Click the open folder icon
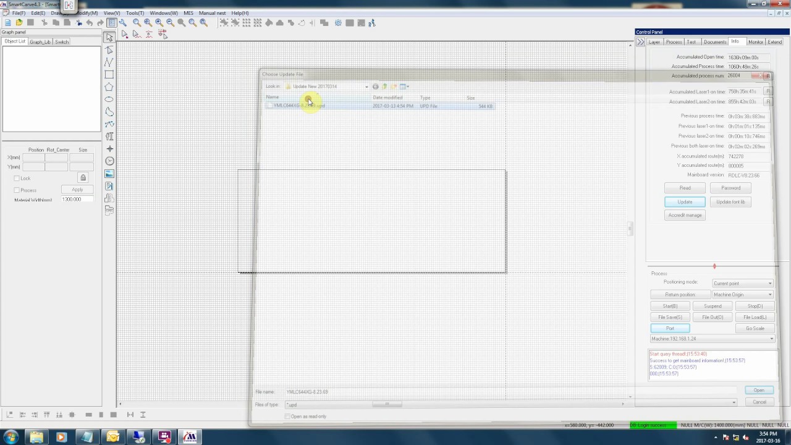Screen dimensions: 791x445 pyautogui.click(x=19, y=23)
